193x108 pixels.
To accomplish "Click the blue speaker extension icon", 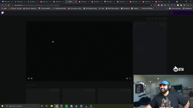I will pyautogui.click(x=172, y=5).
